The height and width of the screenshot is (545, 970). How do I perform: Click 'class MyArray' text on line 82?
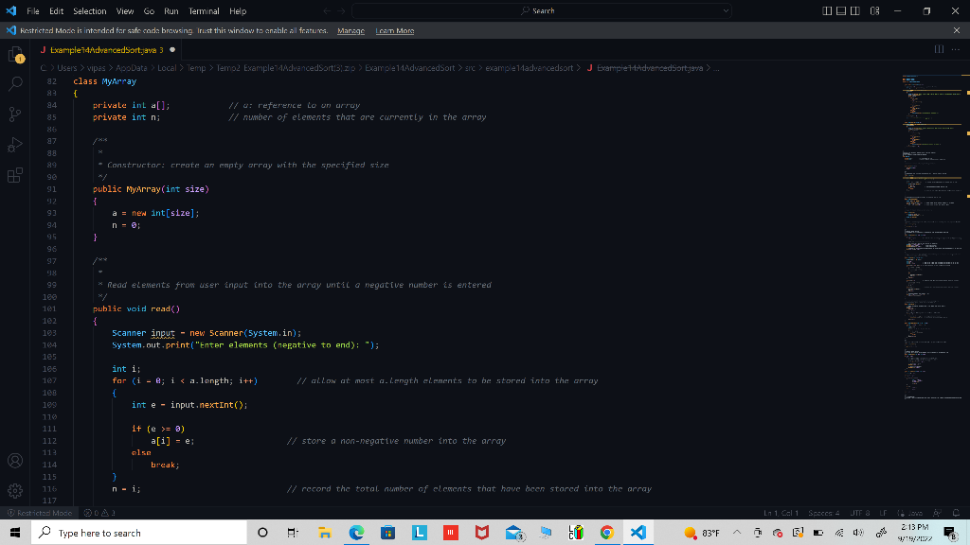click(104, 81)
